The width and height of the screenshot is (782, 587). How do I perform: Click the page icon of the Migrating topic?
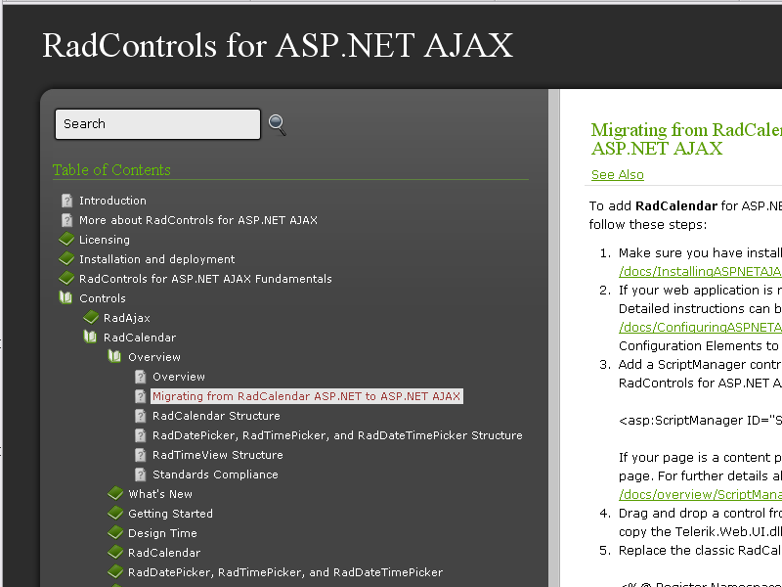tap(140, 396)
